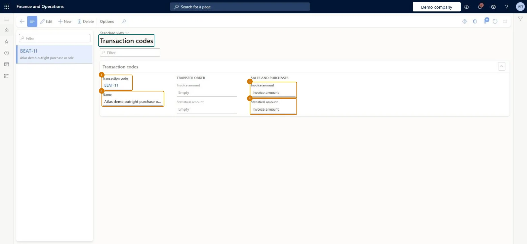Viewport: 527px width, 244px height.
Task: Click the TRANSFER ORDER group label
Action: click(191, 78)
